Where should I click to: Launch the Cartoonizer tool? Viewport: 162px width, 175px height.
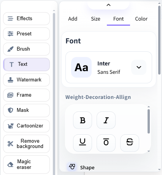[x=26, y=126]
